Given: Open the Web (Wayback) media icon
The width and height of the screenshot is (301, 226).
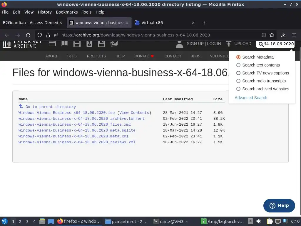Looking at the screenshot, I should 52,44.
